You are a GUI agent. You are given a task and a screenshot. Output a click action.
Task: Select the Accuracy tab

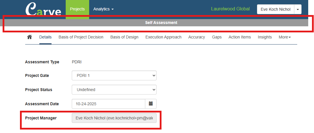pos(197,37)
